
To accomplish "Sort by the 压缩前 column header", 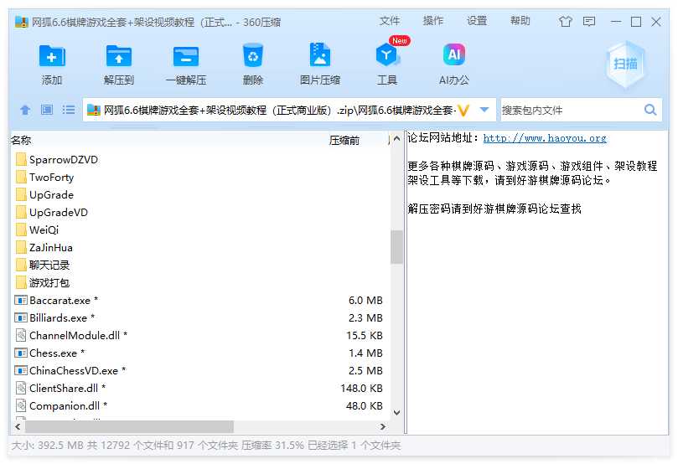I will pyautogui.click(x=344, y=140).
